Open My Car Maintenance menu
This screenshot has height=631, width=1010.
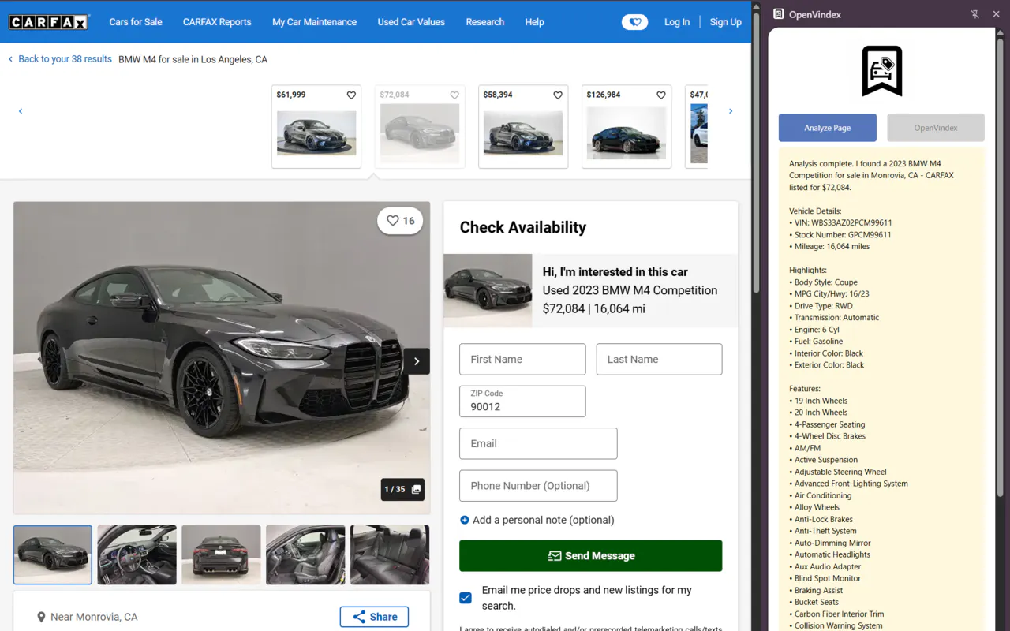pos(315,22)
